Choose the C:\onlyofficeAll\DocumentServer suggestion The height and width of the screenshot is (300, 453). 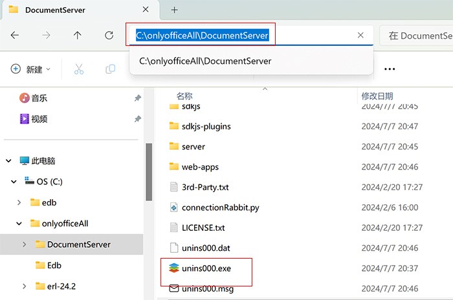click(251, 61)
